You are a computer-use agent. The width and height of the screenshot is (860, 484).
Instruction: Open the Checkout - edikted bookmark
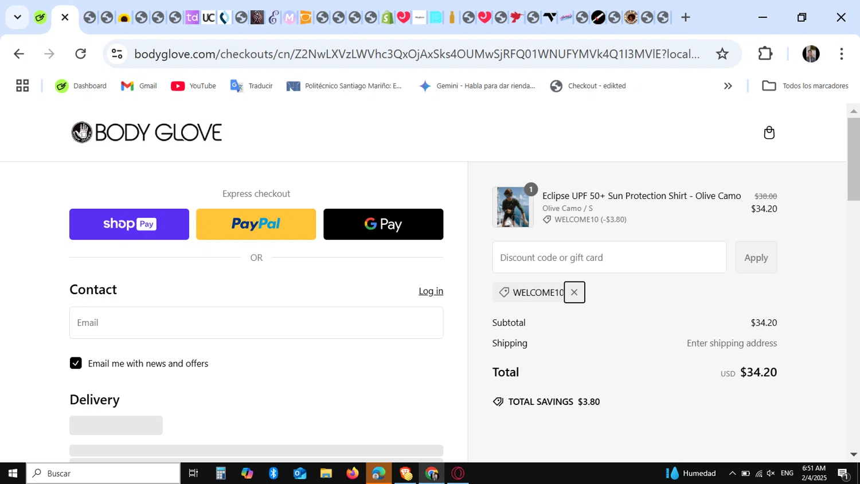click(x=588, y=86)
